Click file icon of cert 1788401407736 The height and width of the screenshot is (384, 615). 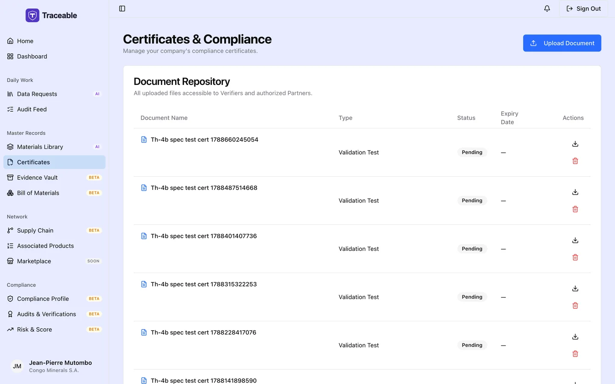(144, 236)
